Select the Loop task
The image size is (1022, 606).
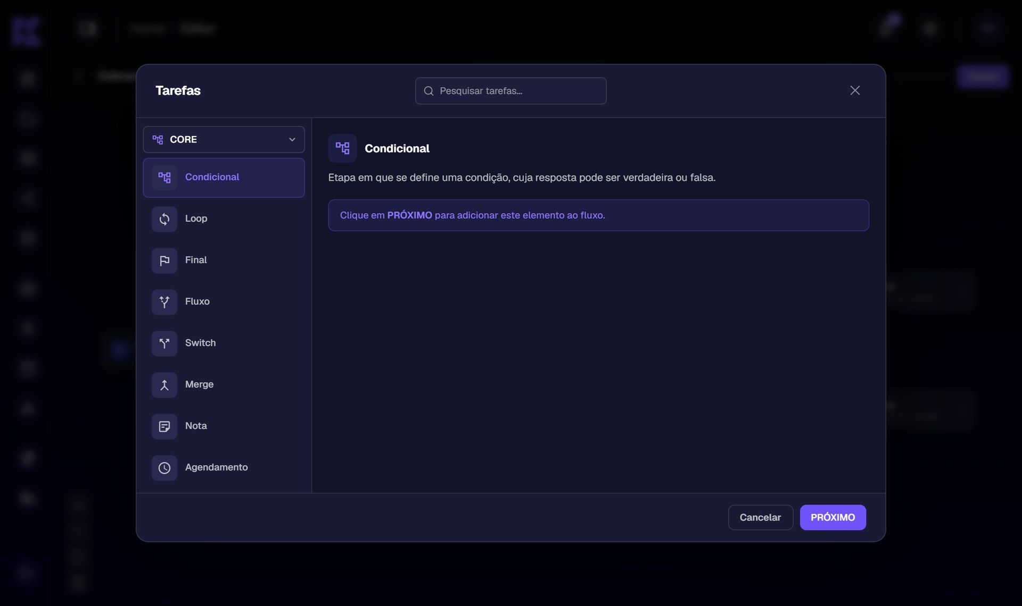coord(224,219)
